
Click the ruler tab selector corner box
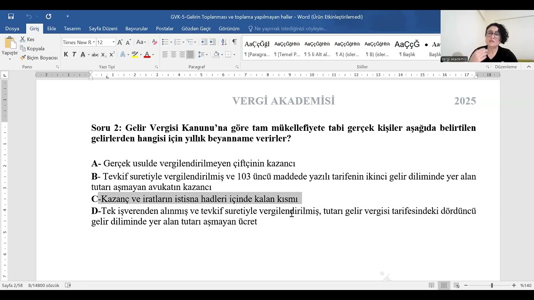point(5,75)
